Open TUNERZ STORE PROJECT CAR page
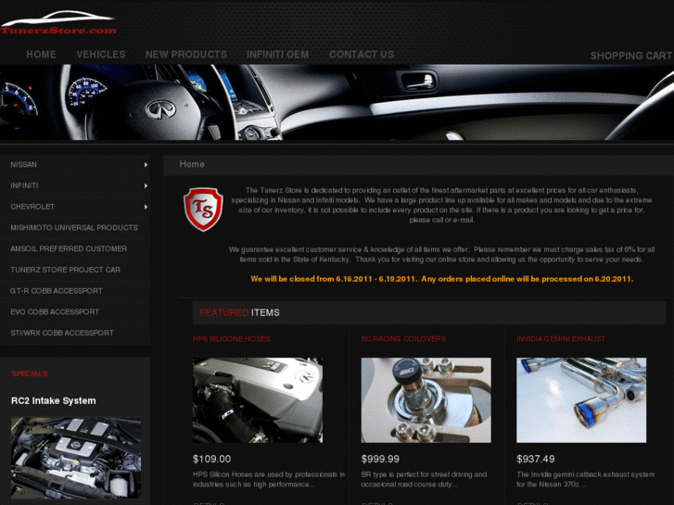674x505 pixels. tap(65, 270)
